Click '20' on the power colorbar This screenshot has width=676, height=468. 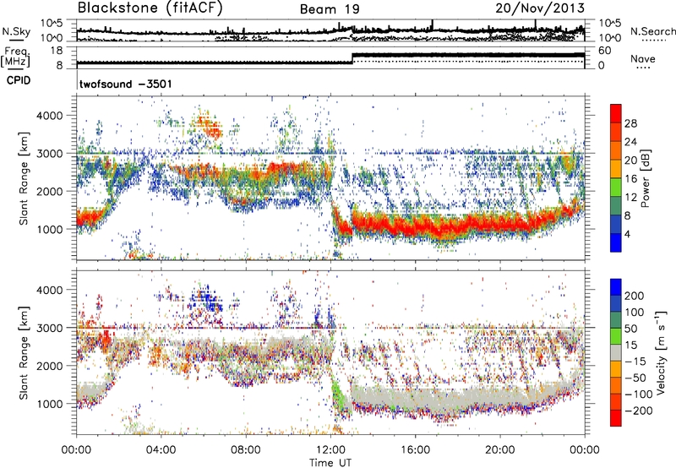pyautogui.click(x=630, y=161)
